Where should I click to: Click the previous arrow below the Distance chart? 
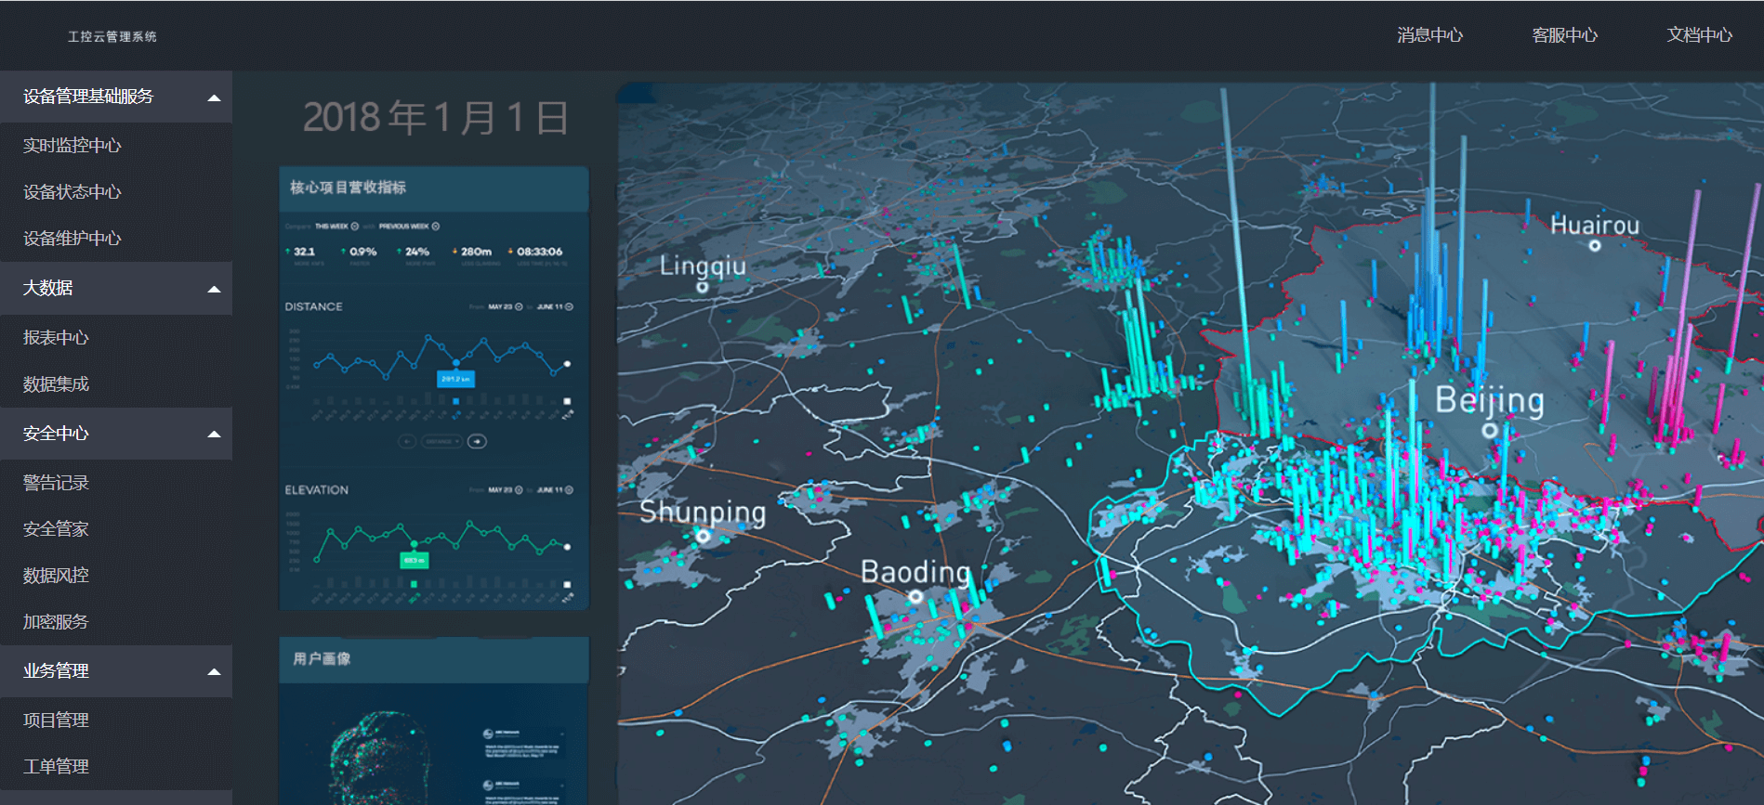pyautogui.click(x=407, y=441)
